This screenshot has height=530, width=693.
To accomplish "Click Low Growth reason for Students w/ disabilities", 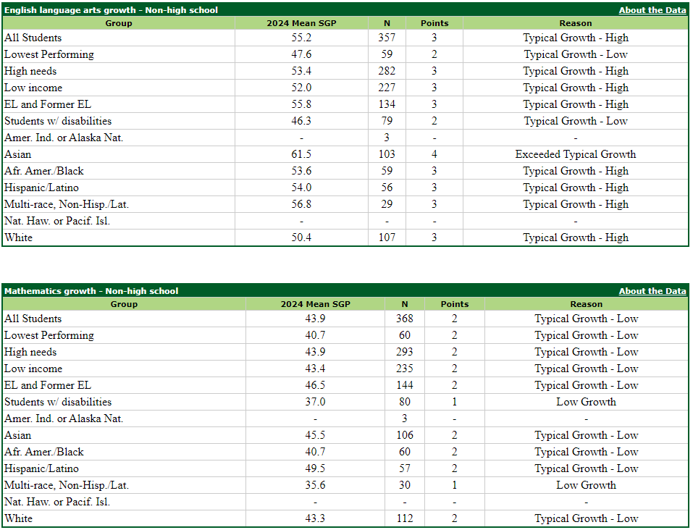I will 586,402.
